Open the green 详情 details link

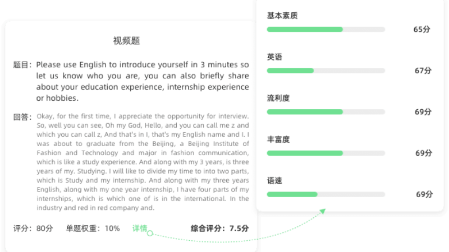tap(140, 228)
